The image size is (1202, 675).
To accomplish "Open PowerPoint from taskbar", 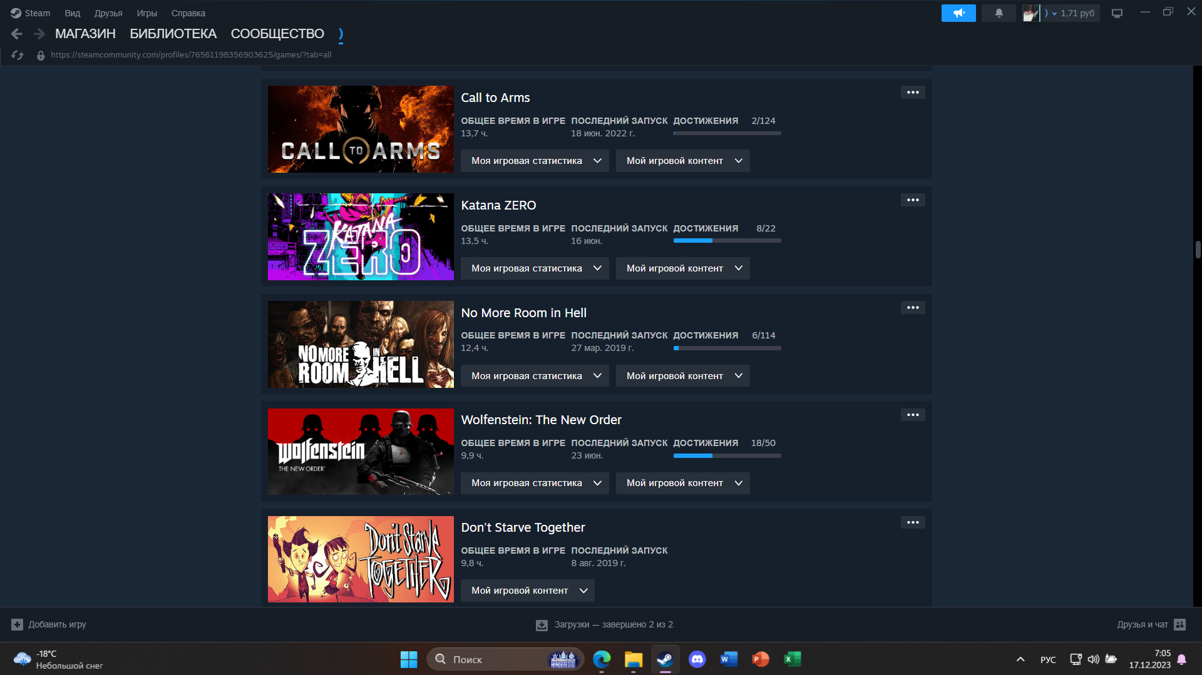I will (x=761, y=659).
